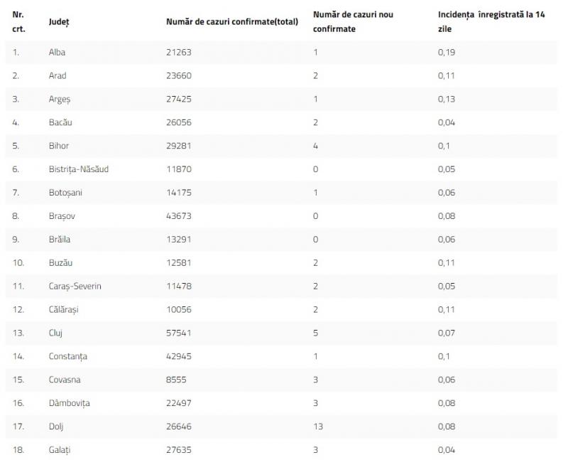Select the Galați county cell
Image resolution: width=568 pixels, height=460 pixels.
60,449
